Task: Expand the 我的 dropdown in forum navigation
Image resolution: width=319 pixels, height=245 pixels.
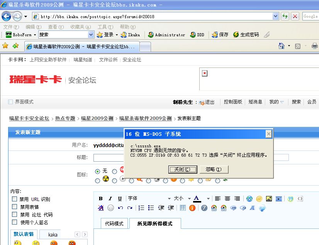Action: [282, 102]
